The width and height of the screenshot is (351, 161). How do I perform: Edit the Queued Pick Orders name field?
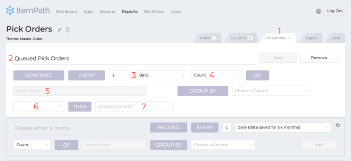(x=134, y=58)
